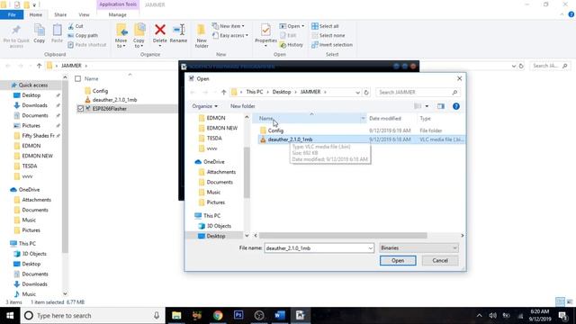Screen dimensions: 576x324
Task: Click the Windows Start button
Action: (10, 315)
